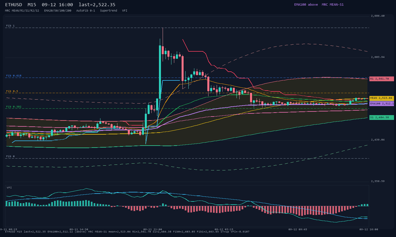Click the yellow 'MEAN 2,523.04' price tag

(x=382, y=98)
